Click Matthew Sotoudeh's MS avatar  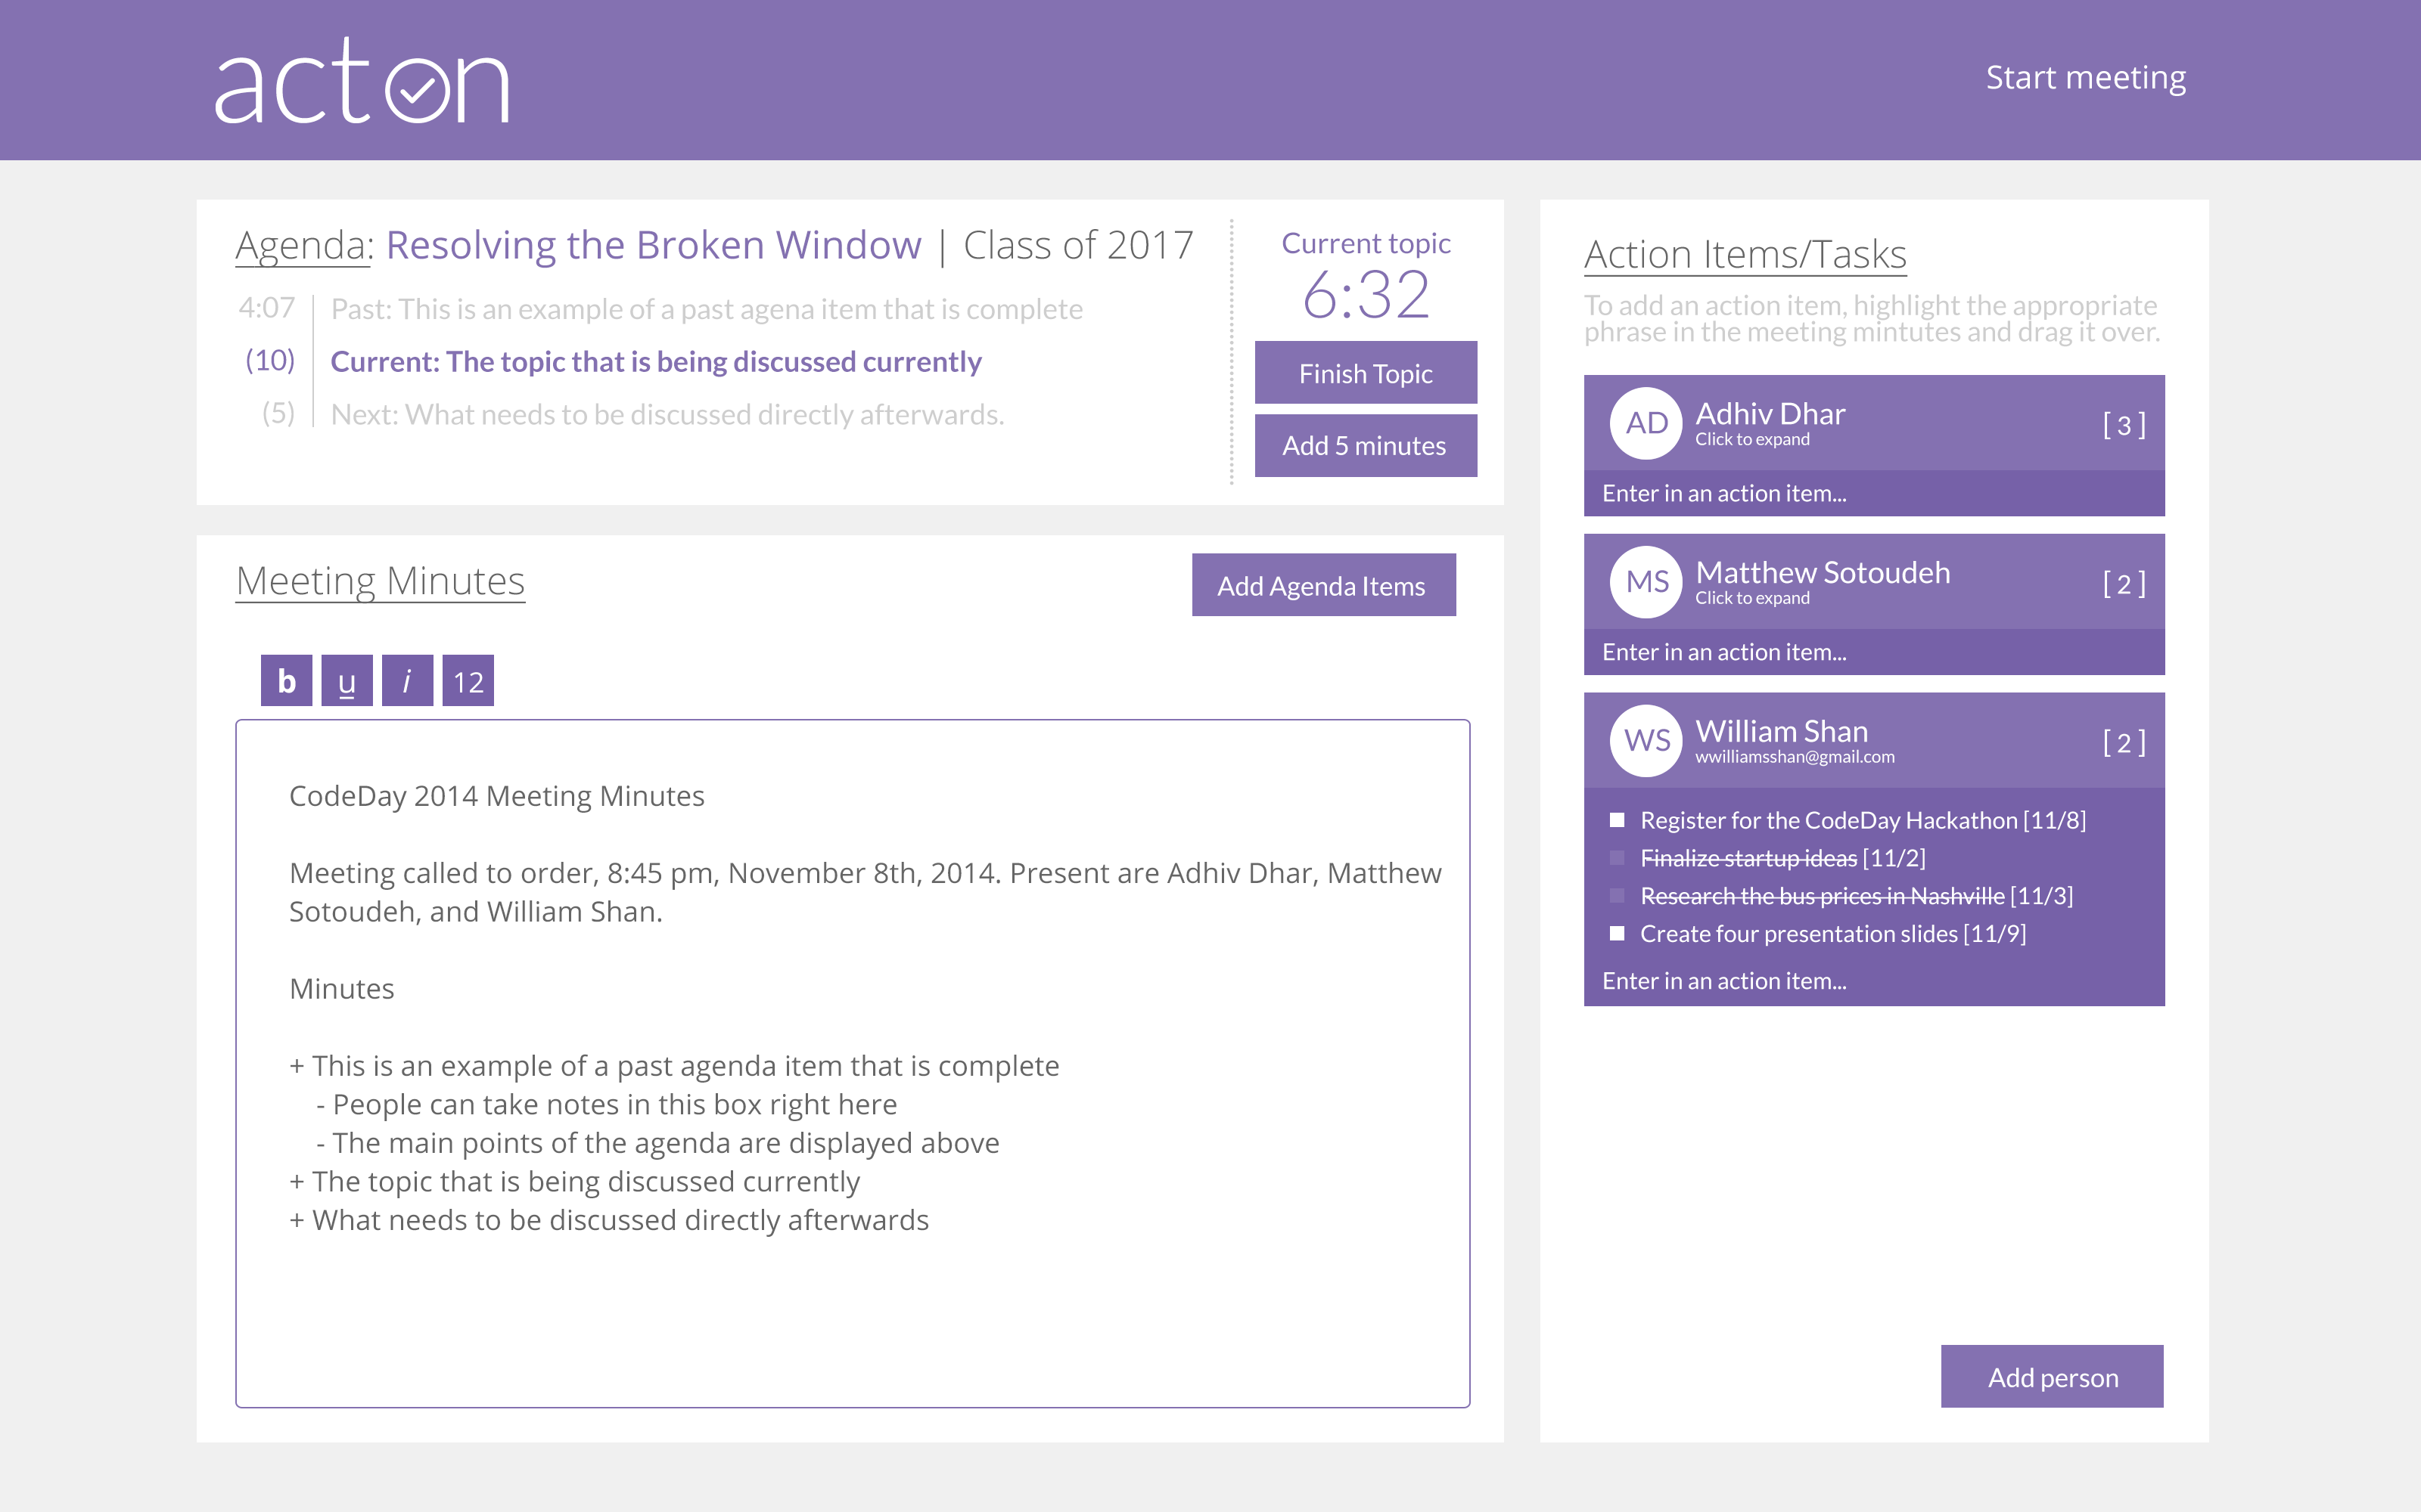pos(1646,582)
